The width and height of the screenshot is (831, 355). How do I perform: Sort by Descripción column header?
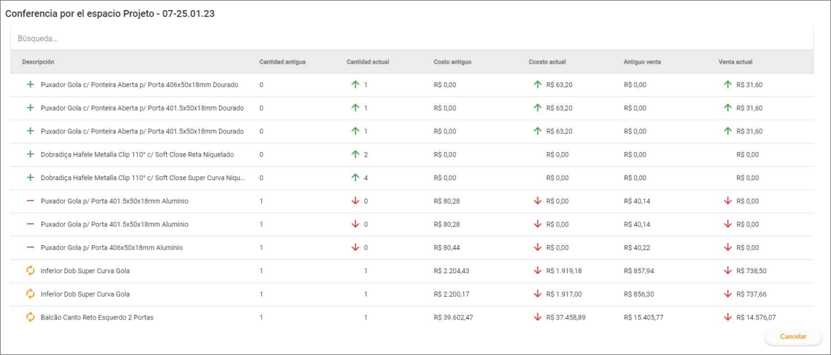[38, 62]
